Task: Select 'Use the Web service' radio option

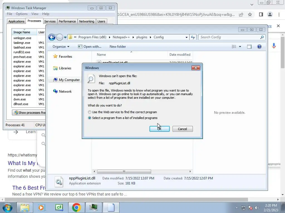Action: click(x=89, y=112)
